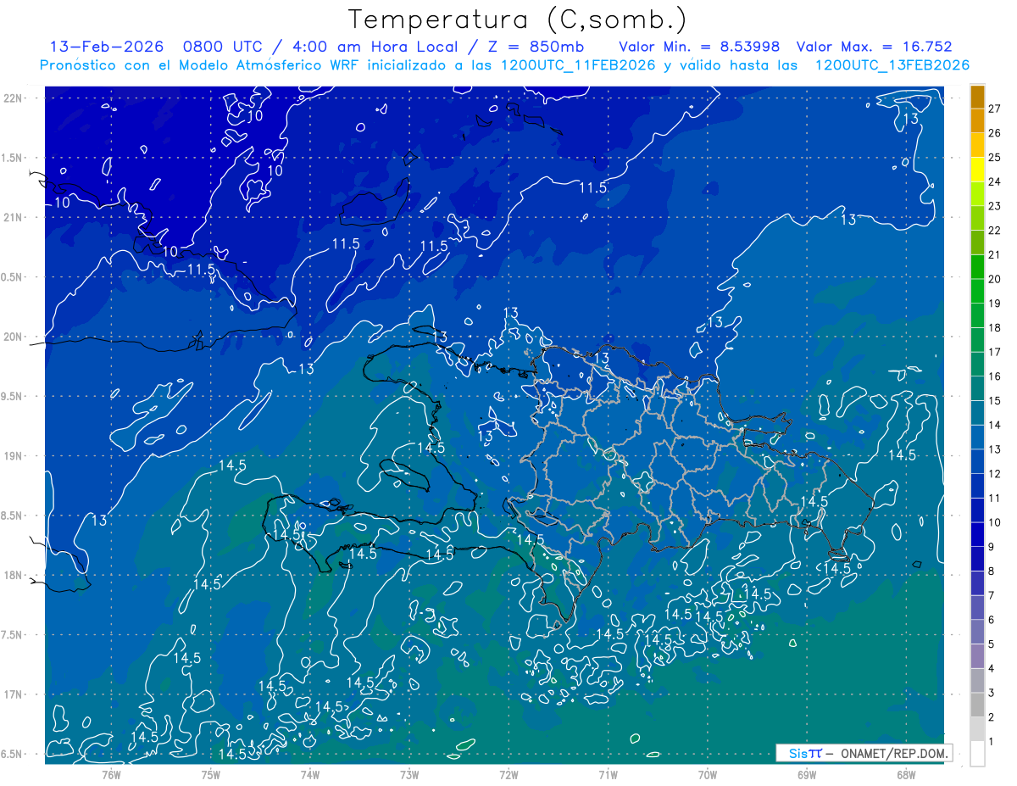Image resolution: width=1017 pixels, height=786 pixels.
Task: Click the 'Pronóstico con el Modelo Atmósferico WRF' line
Action: click(200, 65)
